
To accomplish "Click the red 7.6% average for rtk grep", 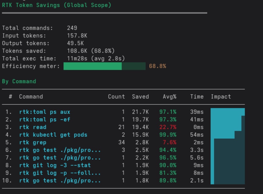I will point(170,142).
